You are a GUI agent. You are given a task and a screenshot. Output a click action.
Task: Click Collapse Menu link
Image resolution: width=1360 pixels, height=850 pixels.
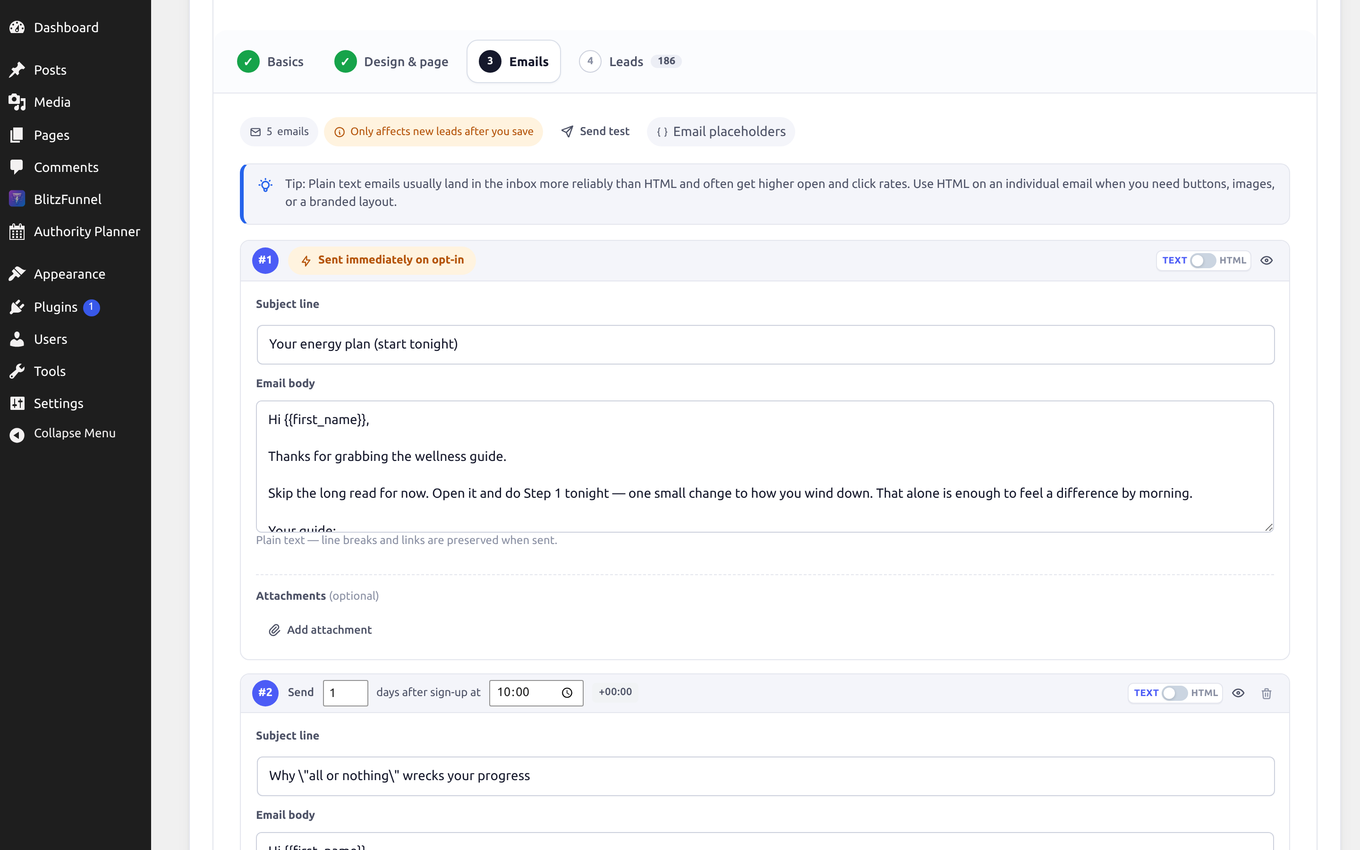click(x=75, y=433)
